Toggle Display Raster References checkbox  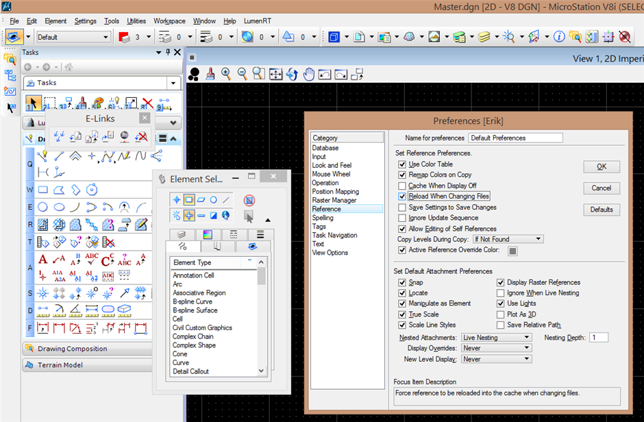[x=500, y=282]
